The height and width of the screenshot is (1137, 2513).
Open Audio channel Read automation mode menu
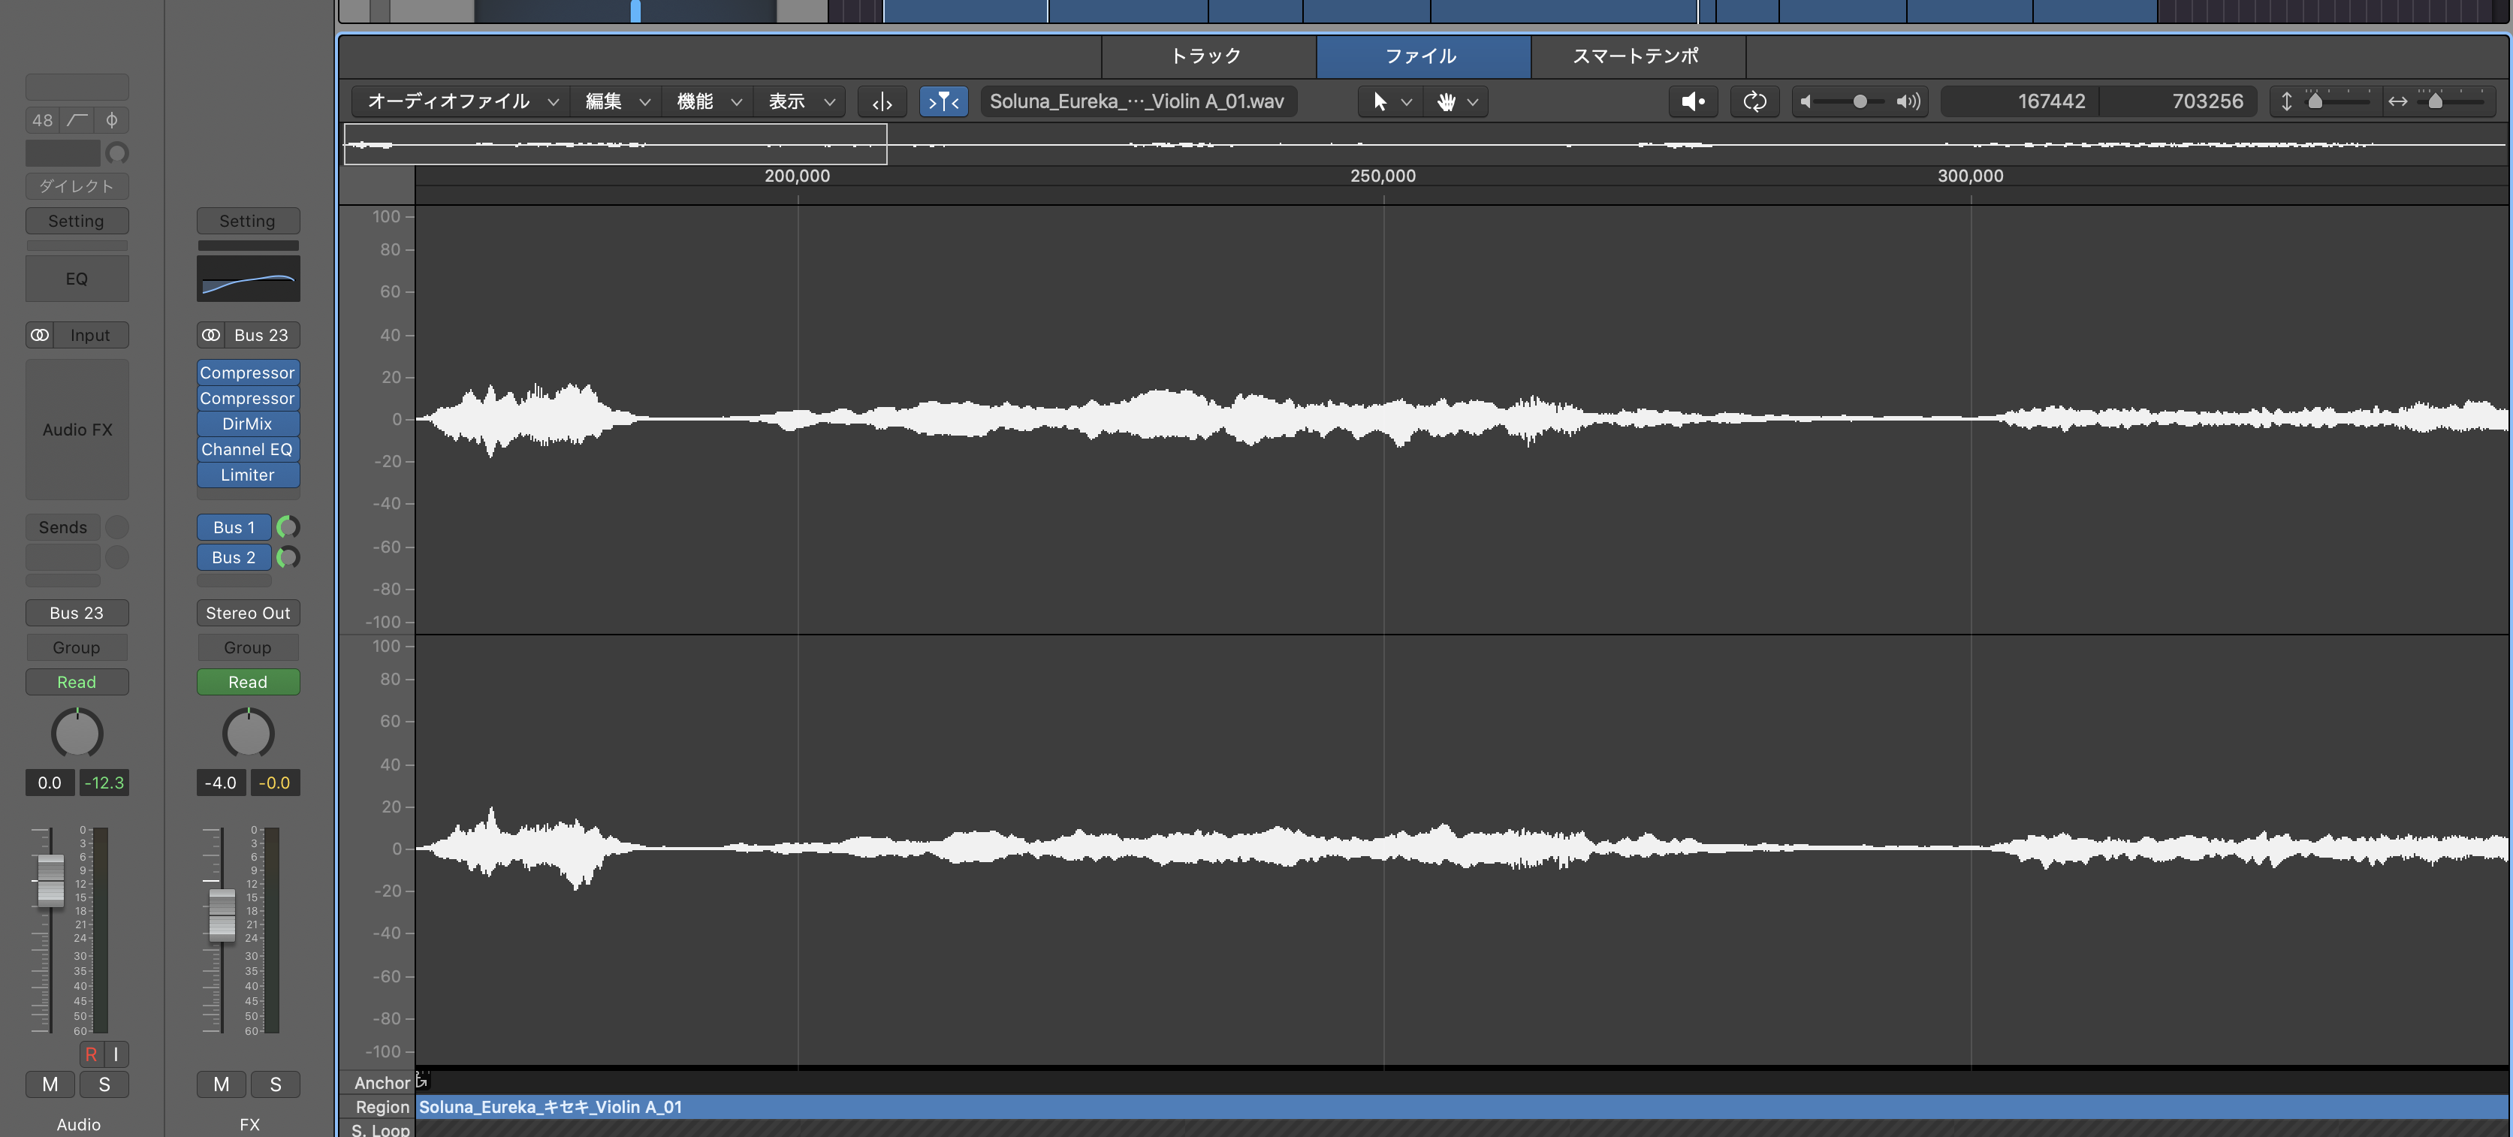coord(77,682)
